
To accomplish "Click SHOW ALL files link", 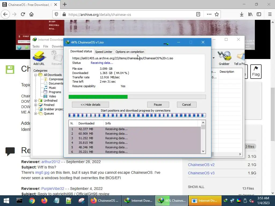I will coord(196,187).
